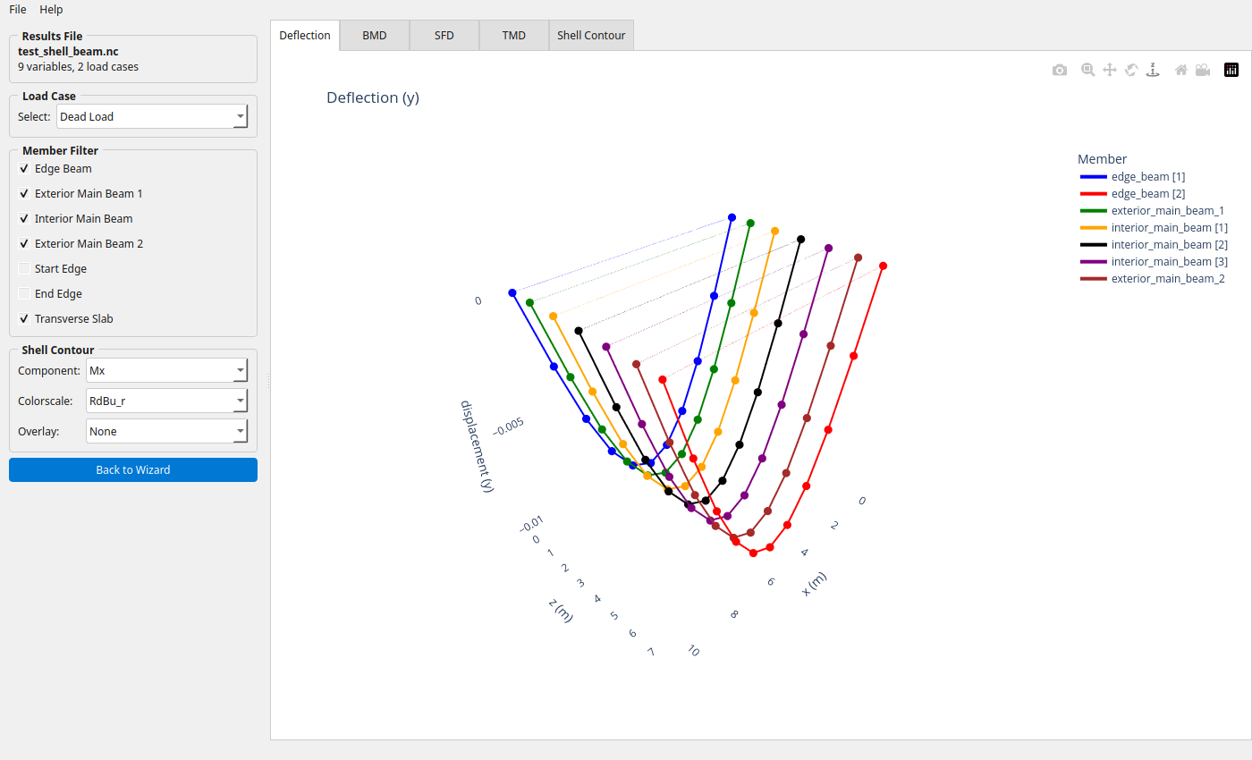Enable the Start Edge checkbox

(24, 269)
